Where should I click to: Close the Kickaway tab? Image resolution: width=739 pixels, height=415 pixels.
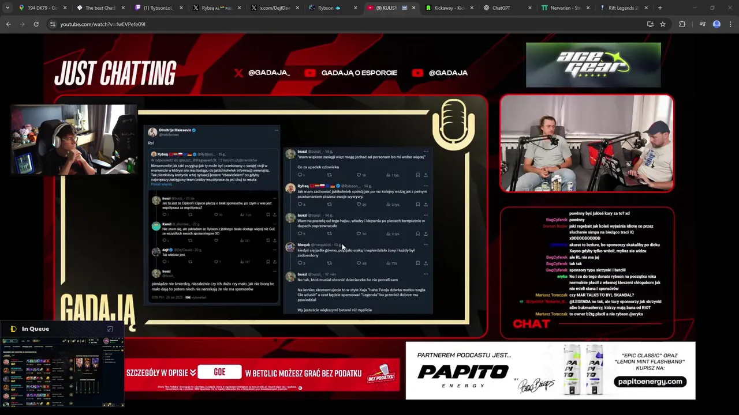pyautogui.click(x=472, y=8)
